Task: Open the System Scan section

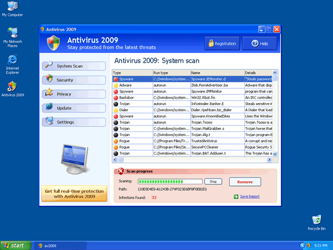Action: (73, 66)
